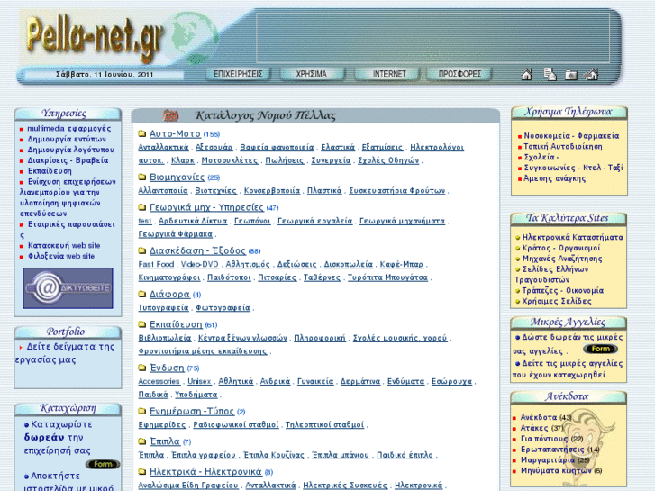Viewport: 655px width, 491px height.
Task: Click the date field Σάββατο, 11 Ιουνίου, 2011
Action: point(105,75)
